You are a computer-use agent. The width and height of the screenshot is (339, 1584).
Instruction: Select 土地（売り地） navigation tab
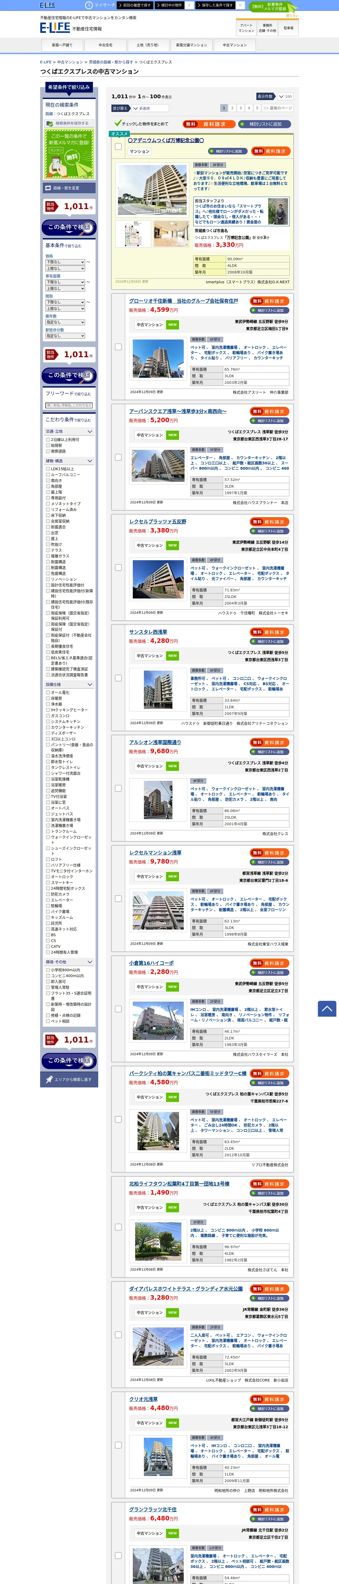coord(148,45)
